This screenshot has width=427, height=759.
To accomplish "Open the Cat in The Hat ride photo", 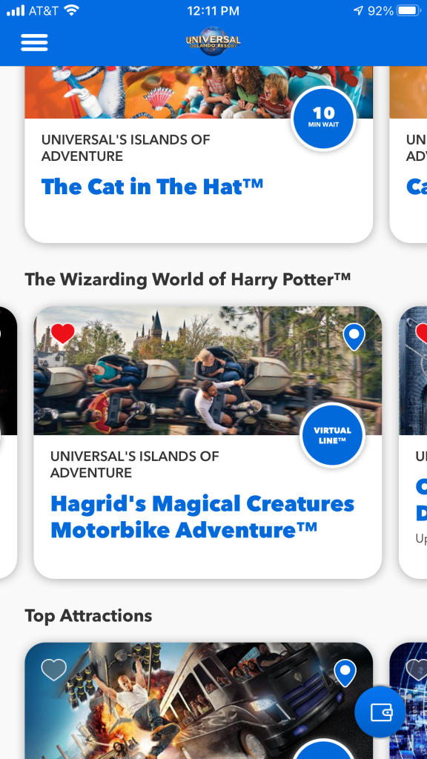I will [x=199, y=92].
